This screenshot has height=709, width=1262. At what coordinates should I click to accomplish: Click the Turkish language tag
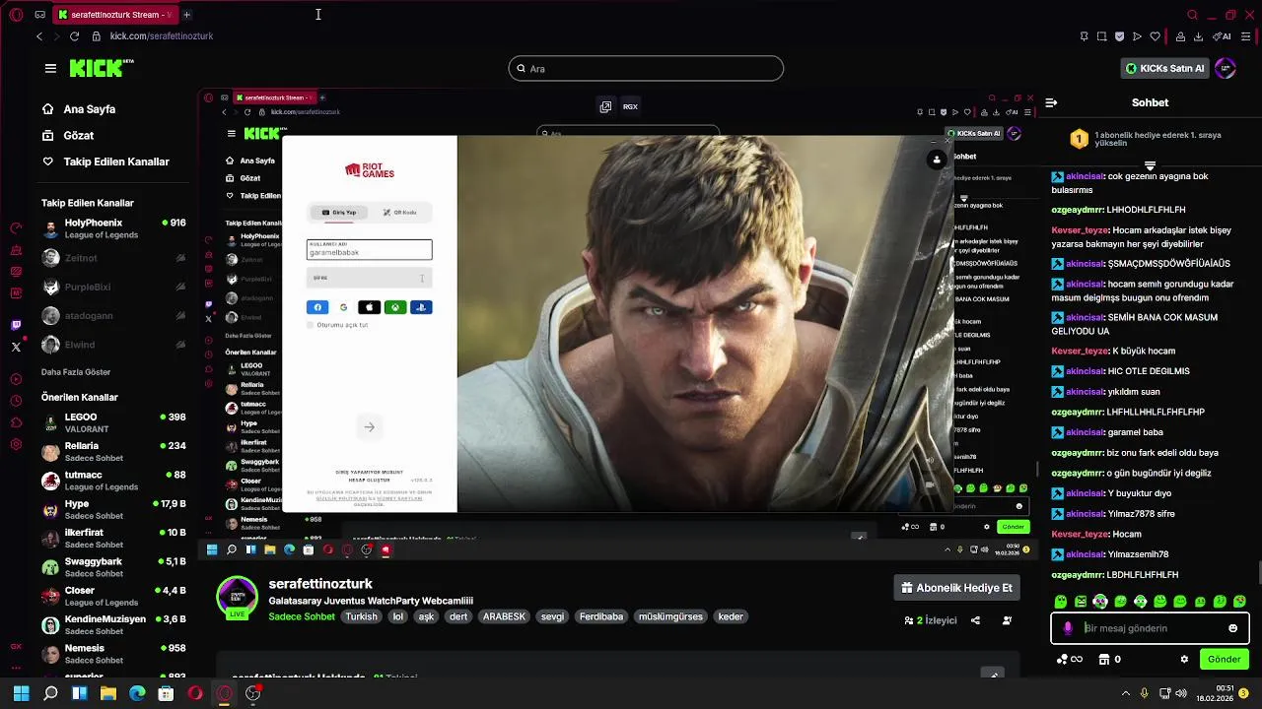[361, 616]
